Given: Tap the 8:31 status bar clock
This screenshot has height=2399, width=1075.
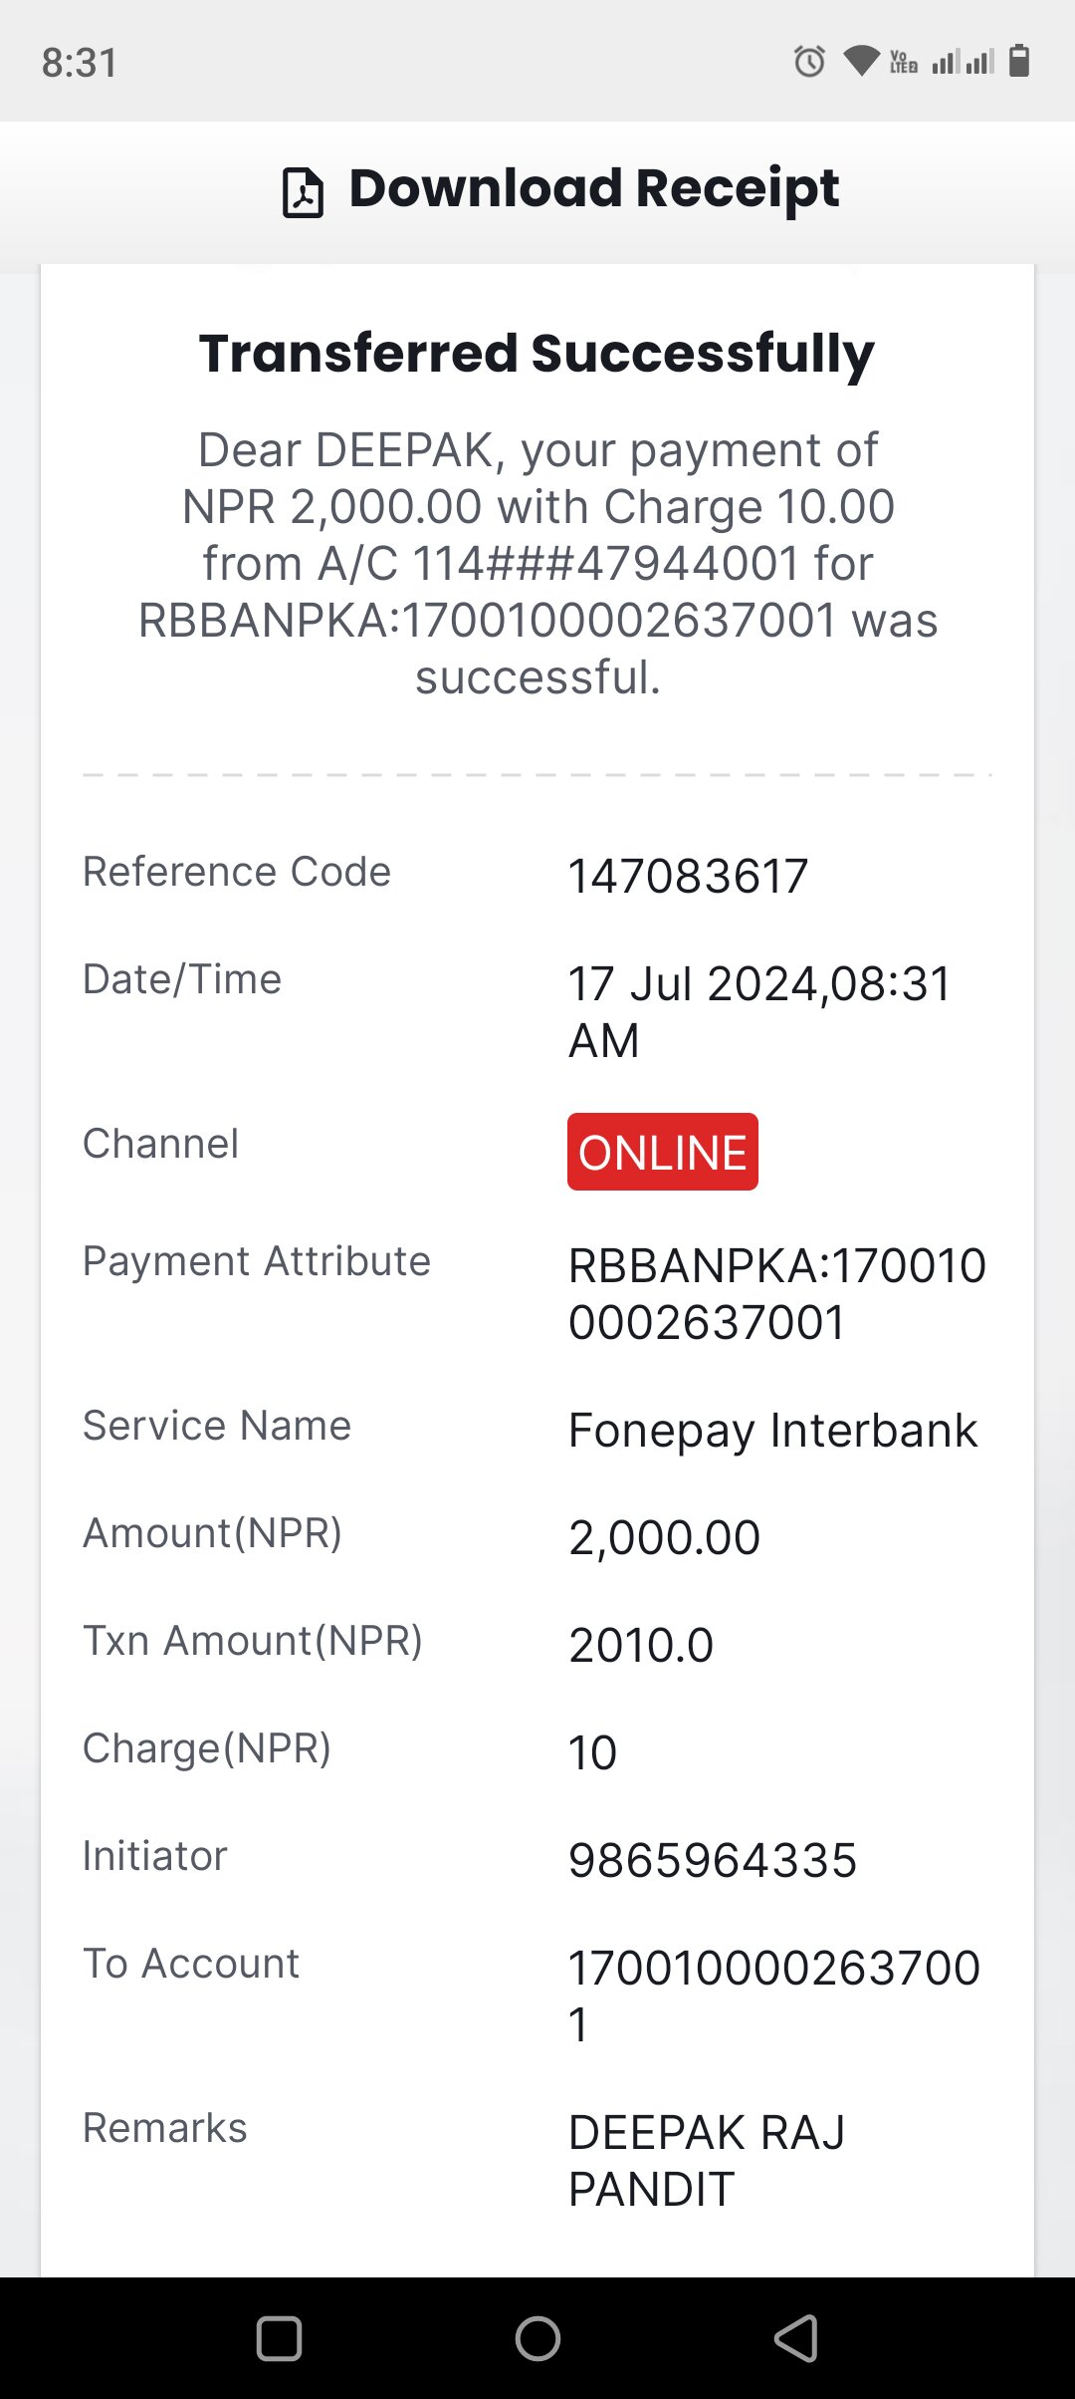Looking at the screenshot, I should point(80,62).
